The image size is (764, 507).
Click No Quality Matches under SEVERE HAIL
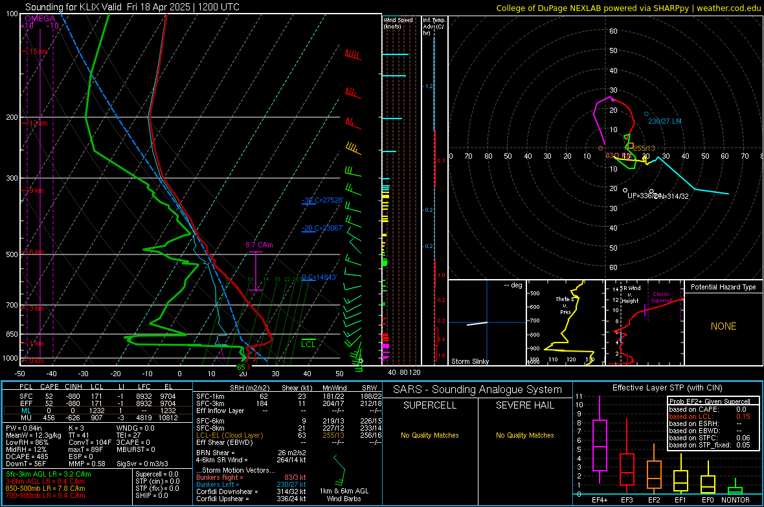[525, 435]
